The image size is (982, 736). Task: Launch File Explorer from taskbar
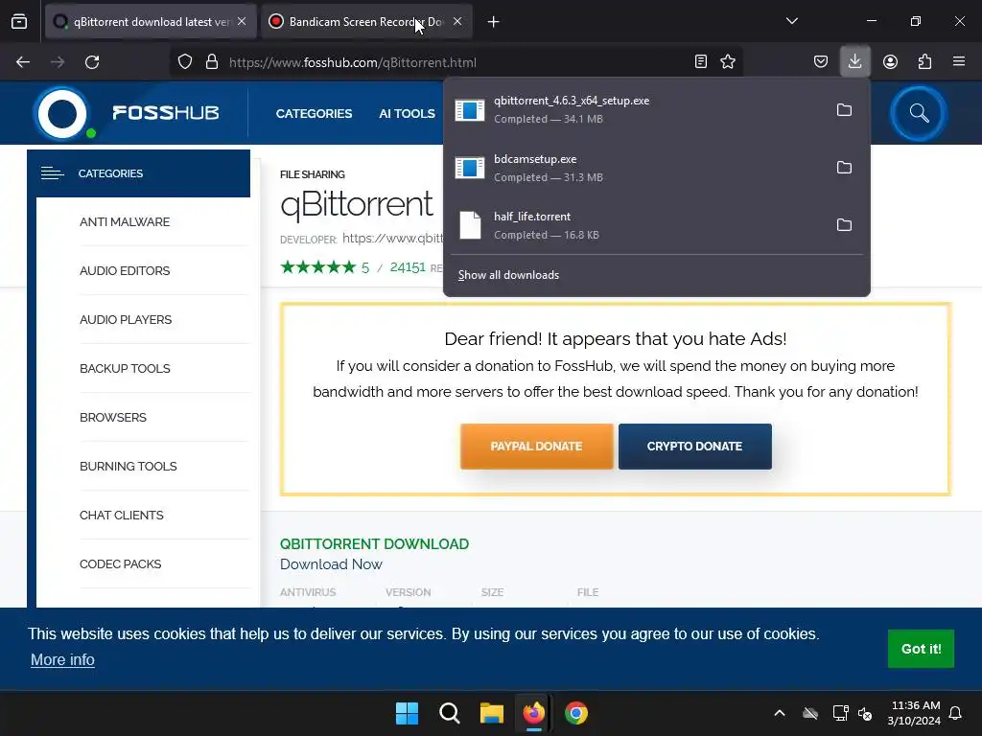[x=492, y=713]
